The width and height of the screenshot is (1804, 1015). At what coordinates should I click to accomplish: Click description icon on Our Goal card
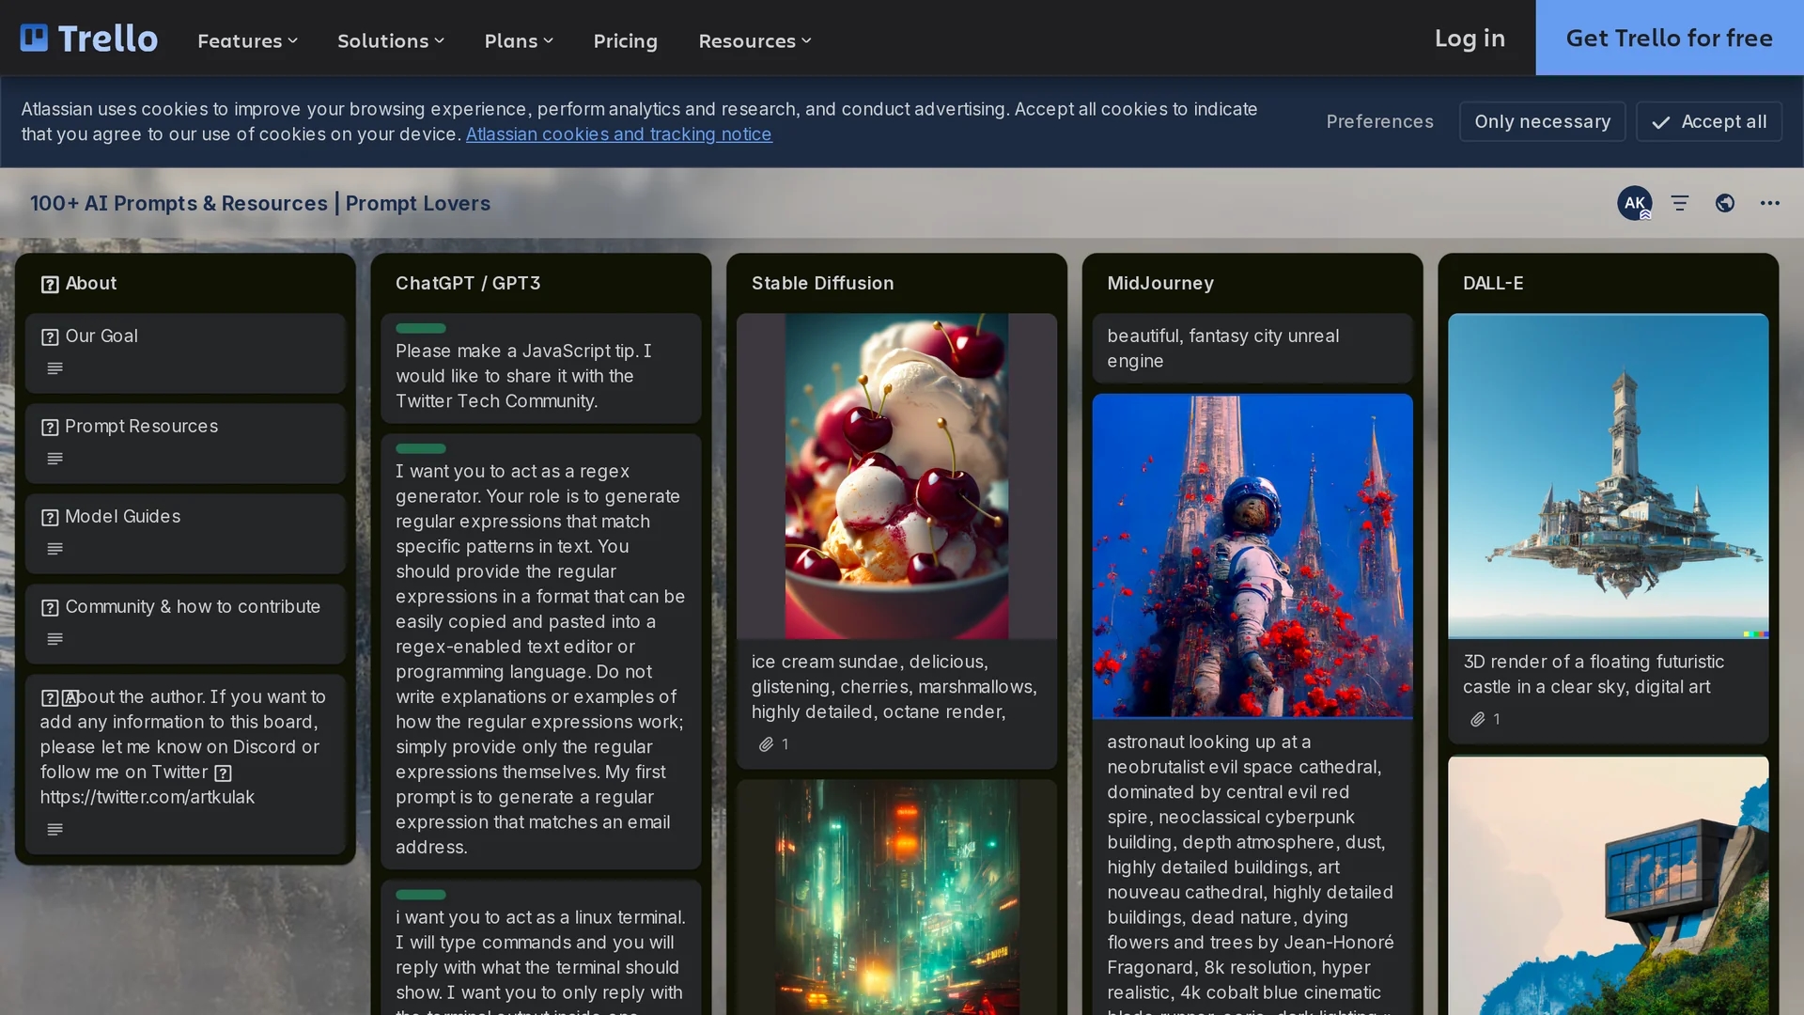[x=55, y=368]
